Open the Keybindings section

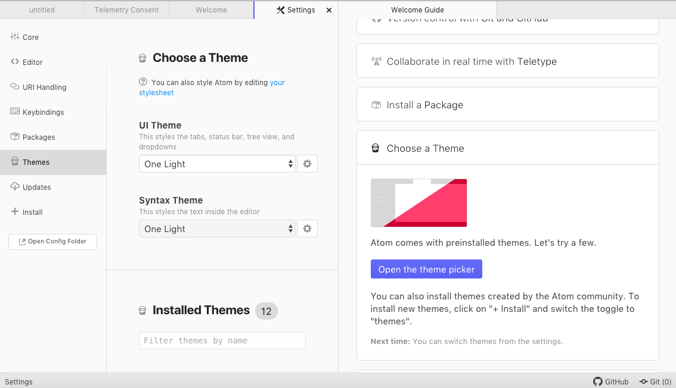[43, 112]
